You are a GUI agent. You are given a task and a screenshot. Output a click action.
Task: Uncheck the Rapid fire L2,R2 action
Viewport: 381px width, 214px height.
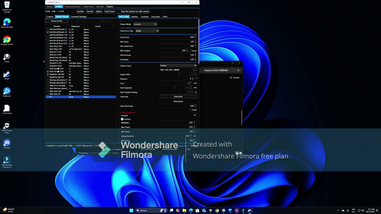(x=48, y=74)
